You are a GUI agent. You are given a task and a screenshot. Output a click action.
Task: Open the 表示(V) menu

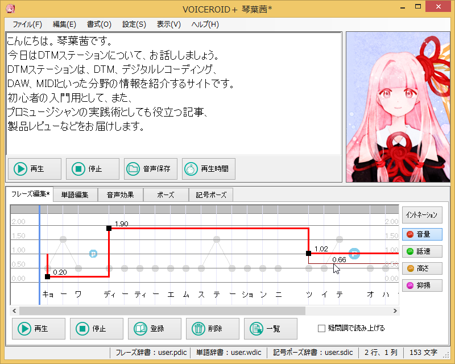point(168,24)
